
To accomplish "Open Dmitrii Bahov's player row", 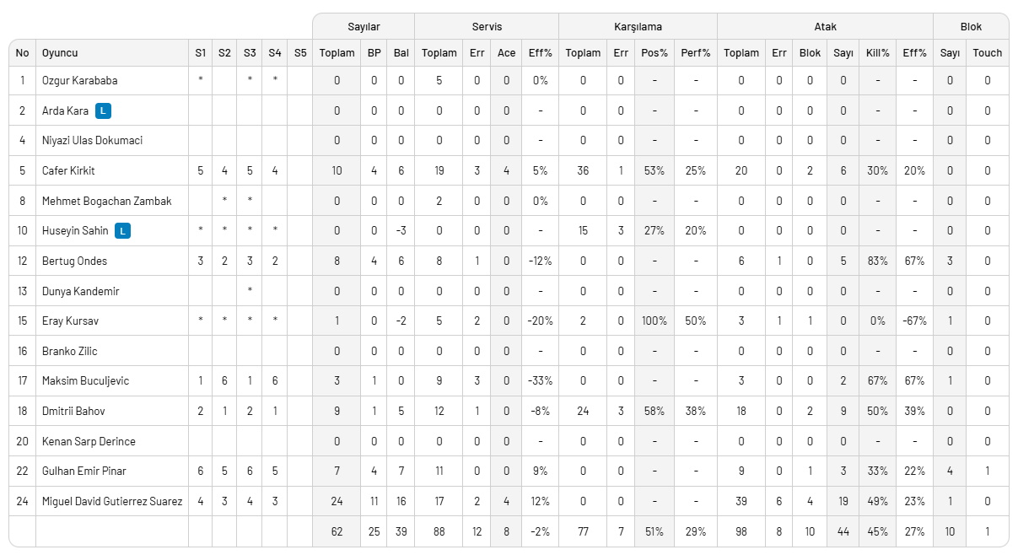I will click(x=73, y=411).
